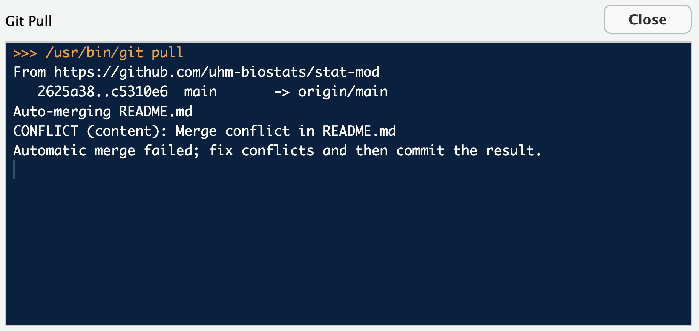Click the word Auto-merging
The width and height of the screenshot is (699, 331).
tap(62, 112)
